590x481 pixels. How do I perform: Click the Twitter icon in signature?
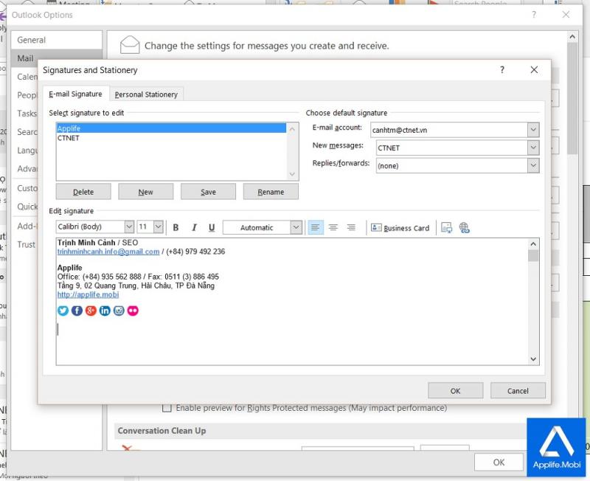click(x=63, y=311)
